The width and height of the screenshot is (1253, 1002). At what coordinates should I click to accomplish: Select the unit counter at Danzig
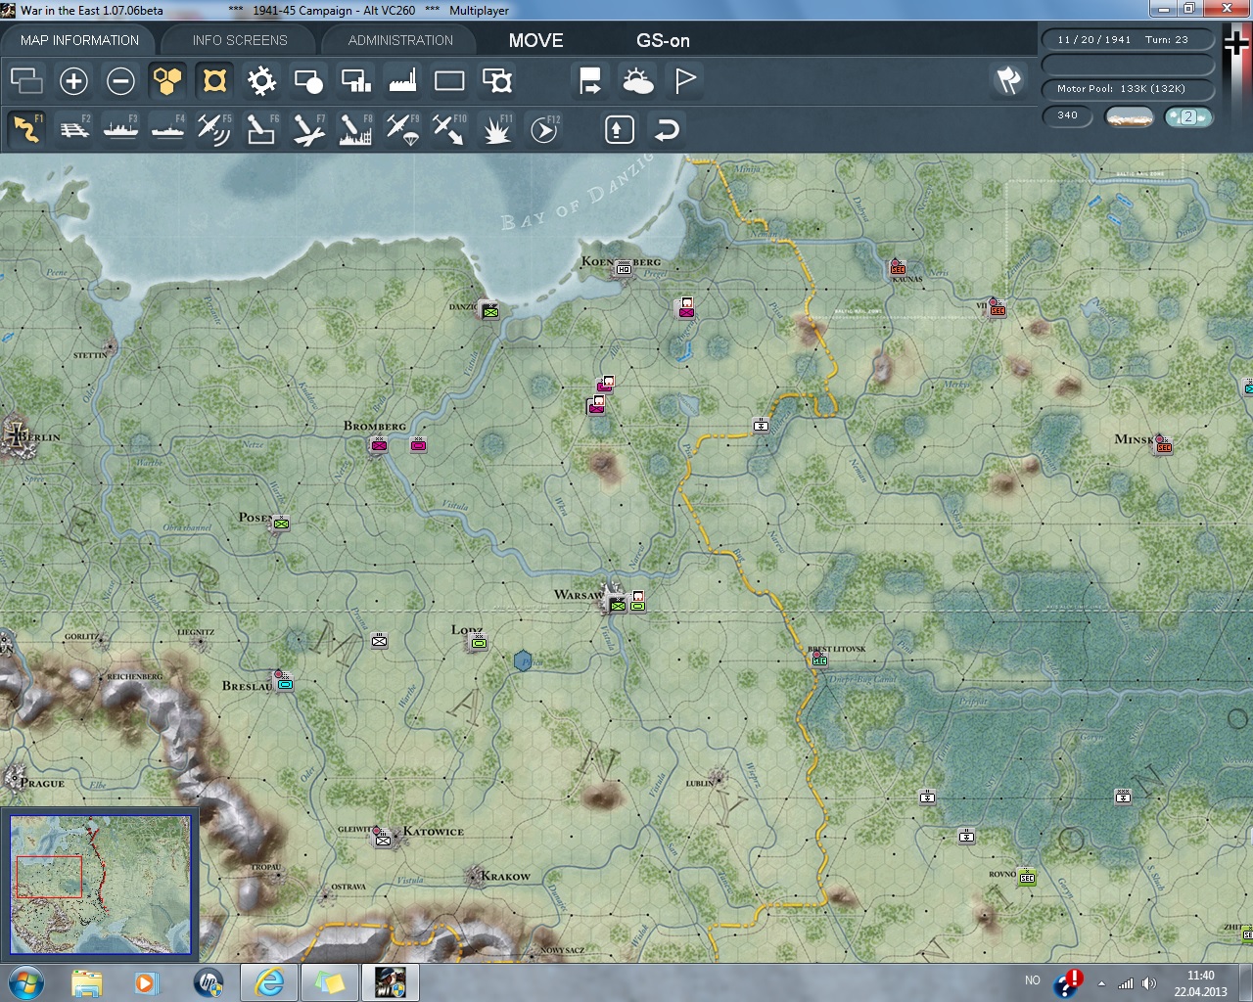pyautogui.click(x=490, y=311)
